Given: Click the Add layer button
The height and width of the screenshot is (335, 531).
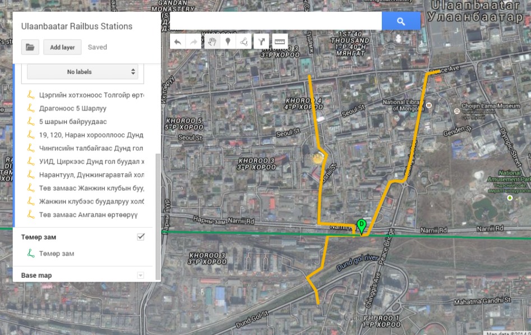Looking at the screenshot, I should (x=62, y=47).
